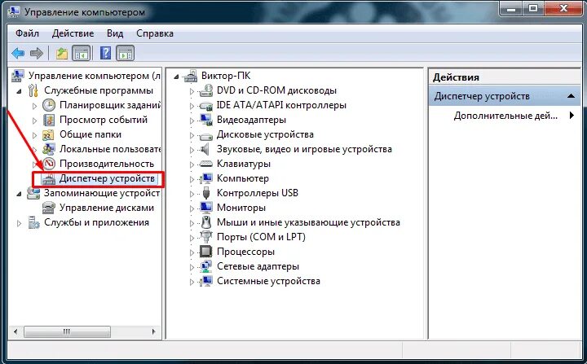Toggle the Show/Hide Console Tree toolbar icon
The height and width of the screenshot is (364, 587).
pos(82,54)
